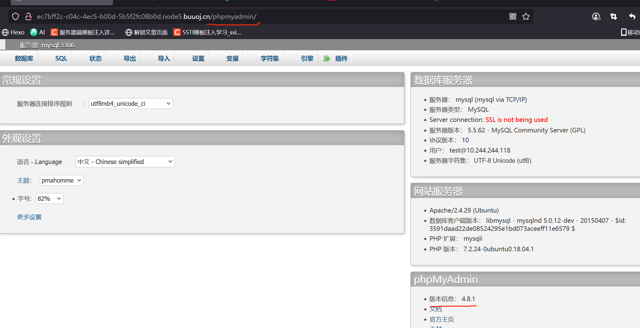
Task: Click the undo arrow icon in toolbar
Action: point(632,16)
